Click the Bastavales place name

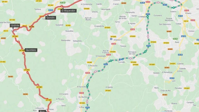click(x=66, y=40)
